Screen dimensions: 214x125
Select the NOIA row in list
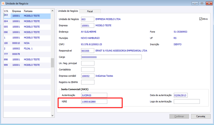(27, 43)
